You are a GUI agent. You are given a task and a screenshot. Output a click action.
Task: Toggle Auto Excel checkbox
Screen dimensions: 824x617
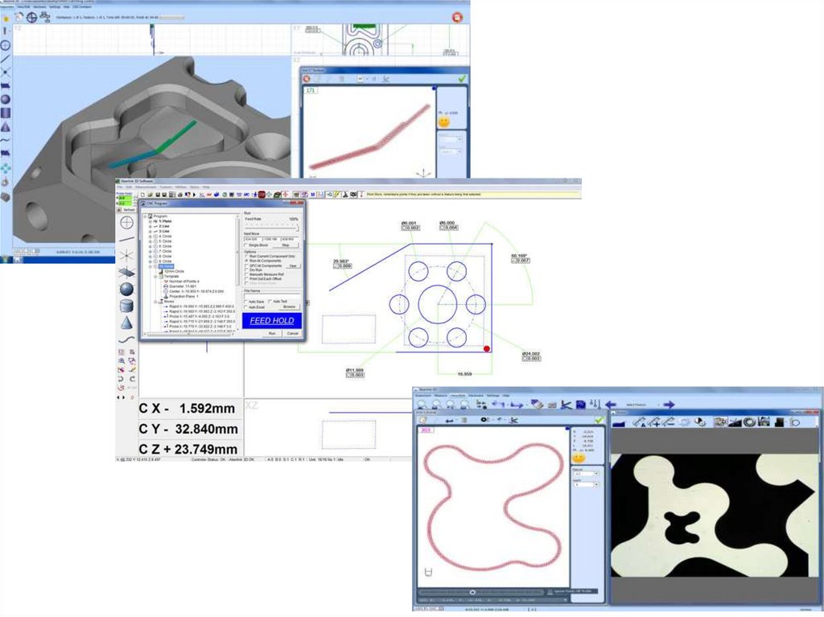pyautogui.click(x=245, y=307)
